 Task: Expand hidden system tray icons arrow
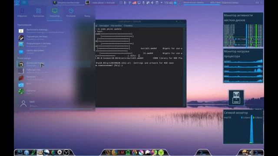(x=162, y=3)
